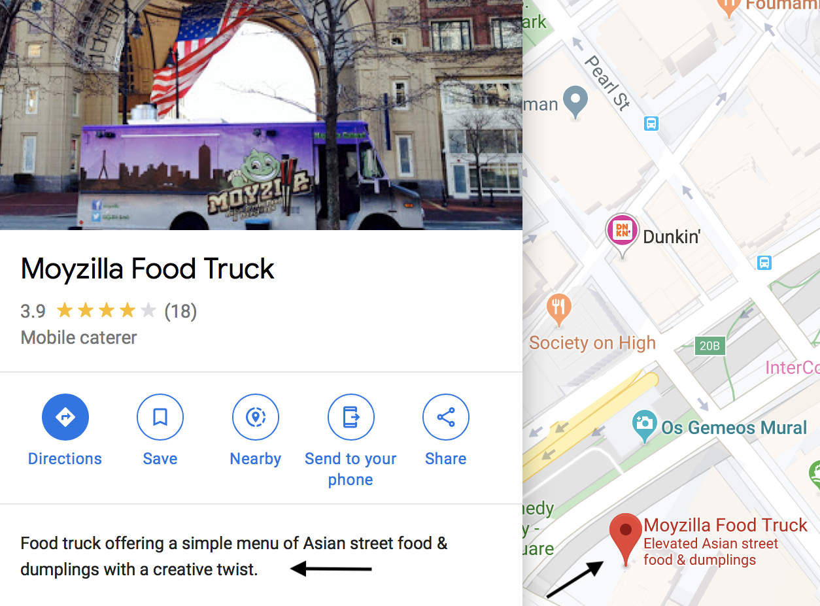
Task: Click the Send to your phone icon
Action: 351,417
